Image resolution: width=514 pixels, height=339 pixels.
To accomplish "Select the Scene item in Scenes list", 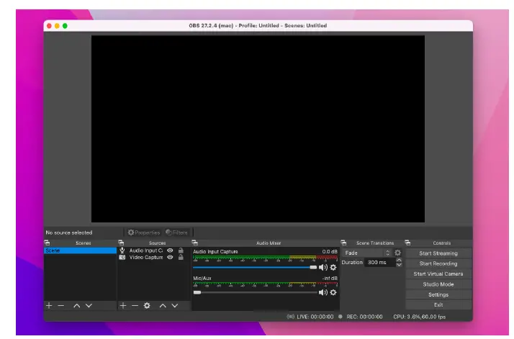I will (x=79, y=250).
